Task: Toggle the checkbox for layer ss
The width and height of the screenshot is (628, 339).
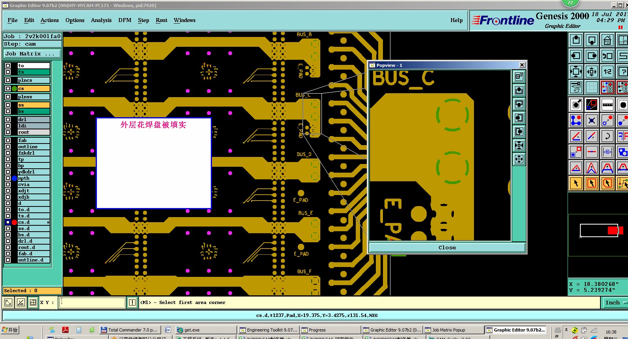Action: coord(8,105)
